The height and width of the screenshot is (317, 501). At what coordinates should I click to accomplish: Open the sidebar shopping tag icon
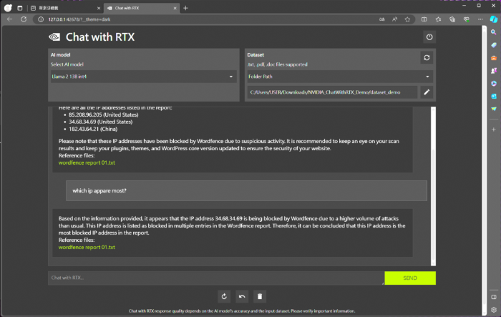[494, 45]
